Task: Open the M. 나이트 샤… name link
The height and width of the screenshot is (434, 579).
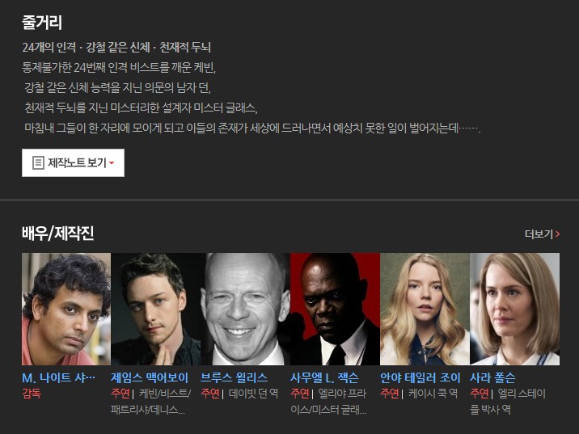Action: (59, 377)
